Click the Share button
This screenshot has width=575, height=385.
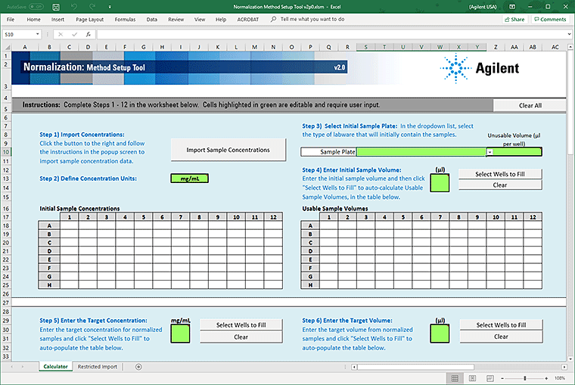pyautogui.click(x=515, y=19)
